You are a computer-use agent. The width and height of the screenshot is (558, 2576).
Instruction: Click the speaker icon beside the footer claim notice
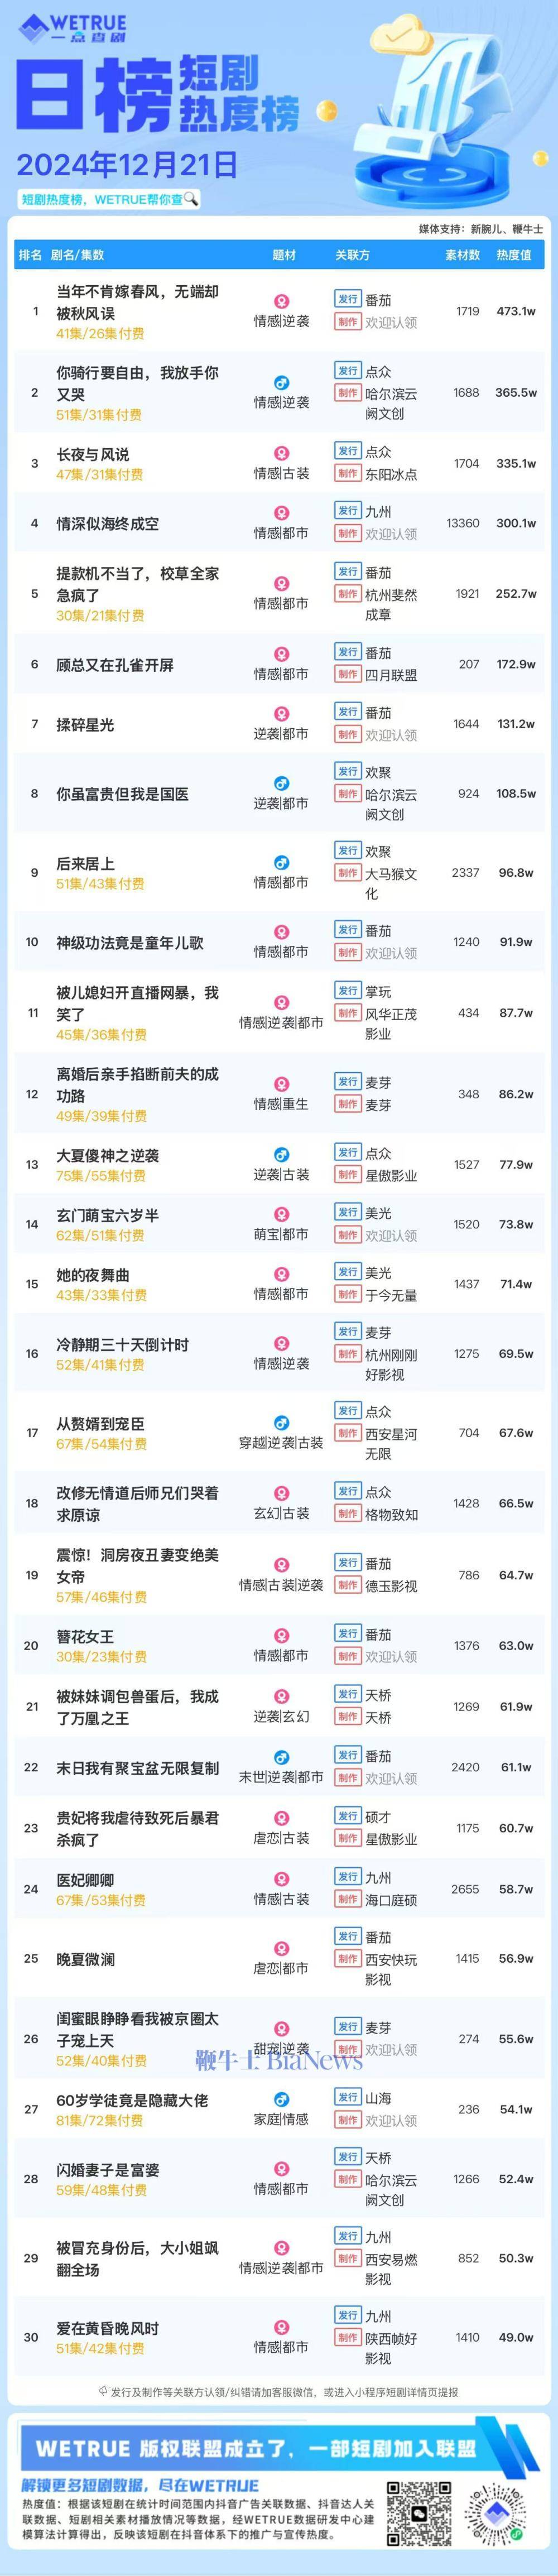103,2392
